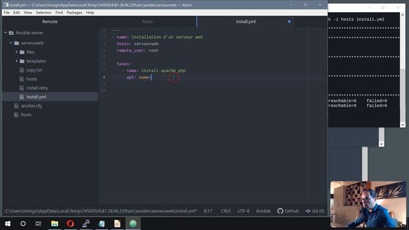The width and height of the screenshot is (409, 230).
Task: Expand the templates folder
Action: click(x=17, y=61)
